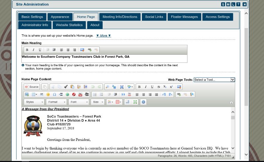The height and width of the screenshot is (162, 264).
Task: Open the Replace tool
Action: point(114,87)
